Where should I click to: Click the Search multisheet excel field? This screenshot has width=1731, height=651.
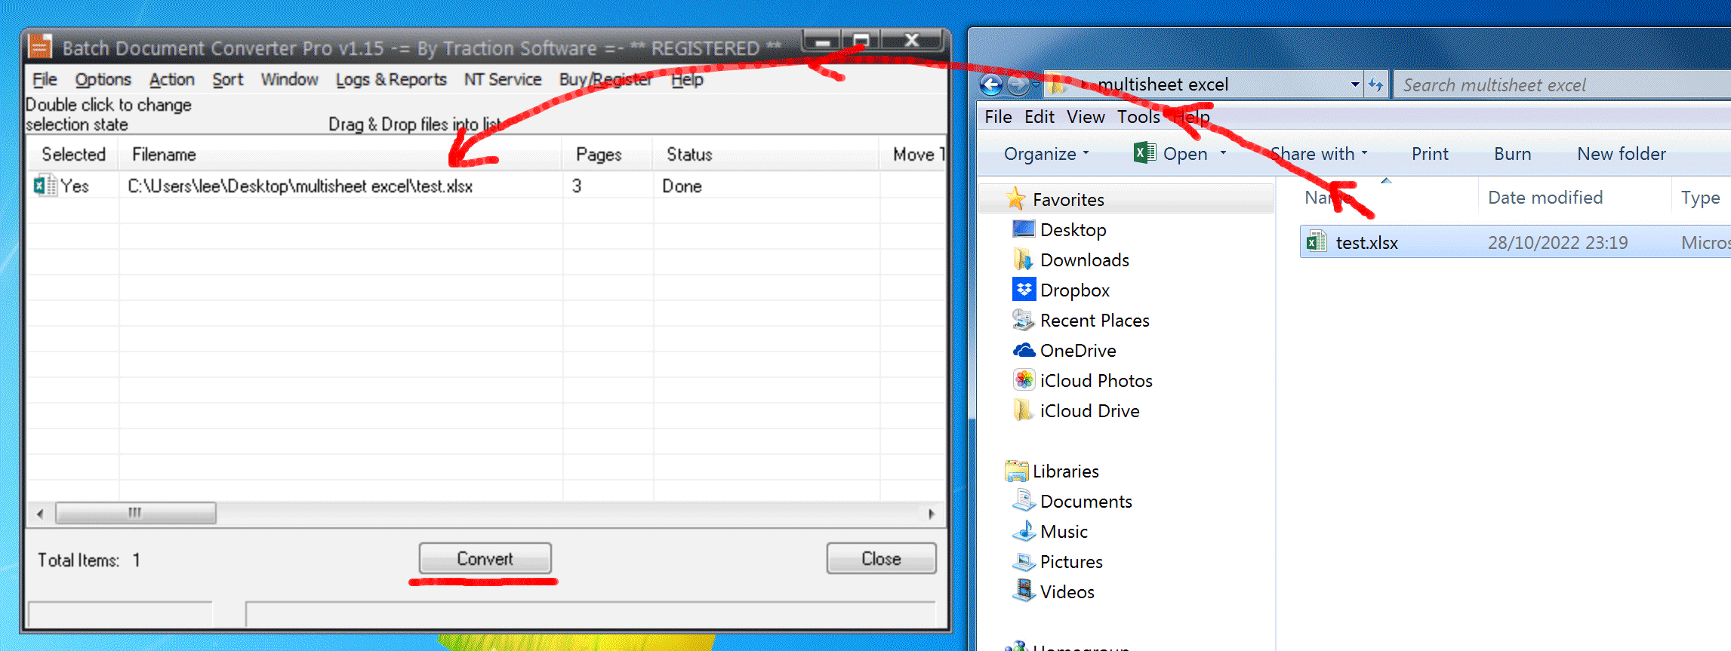pos(1563,84)
